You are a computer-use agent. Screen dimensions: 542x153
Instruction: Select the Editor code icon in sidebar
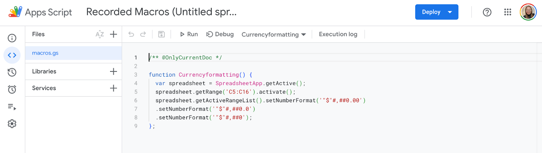12,55
